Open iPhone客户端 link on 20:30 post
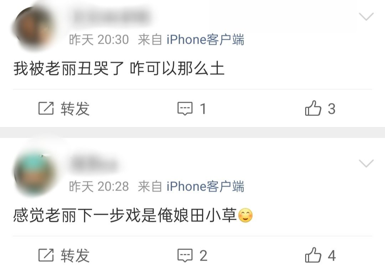This screenshot has height=266, width=385. 205,39
